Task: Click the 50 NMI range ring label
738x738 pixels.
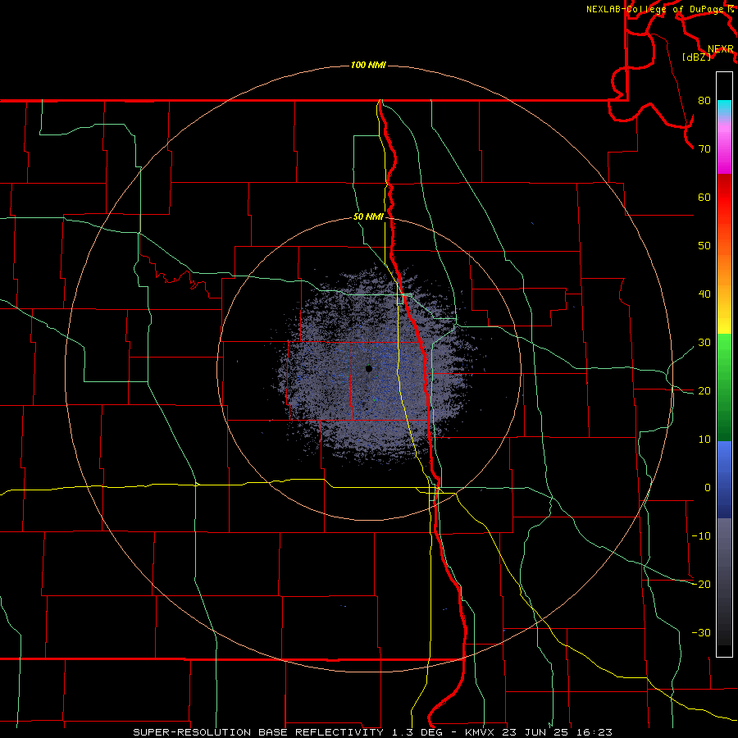Action: 368,217
